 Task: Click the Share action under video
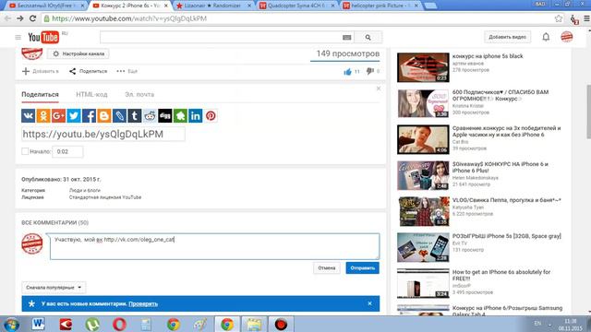pyautogui.click(x=89, y=71)
